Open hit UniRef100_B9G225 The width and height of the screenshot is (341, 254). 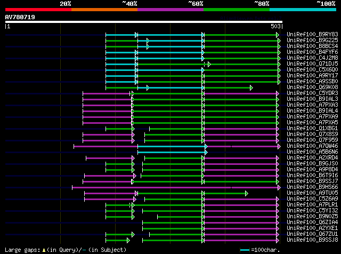(x=312, y=41)
